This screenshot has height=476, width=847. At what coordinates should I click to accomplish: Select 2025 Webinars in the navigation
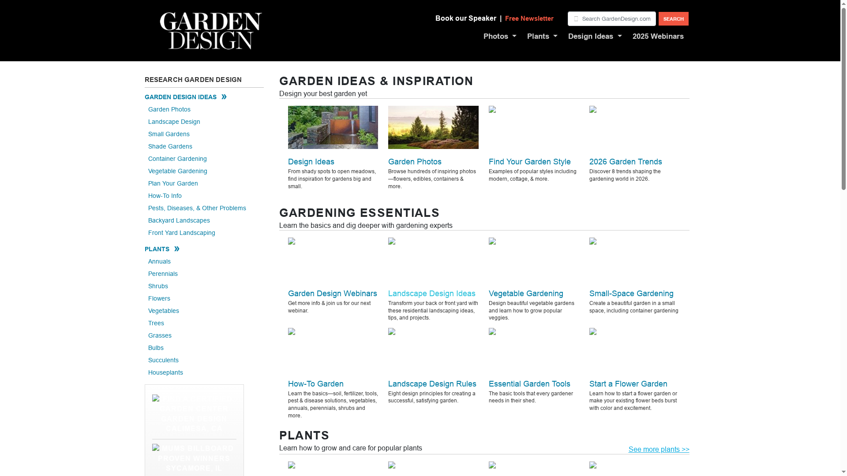(658, 36)
